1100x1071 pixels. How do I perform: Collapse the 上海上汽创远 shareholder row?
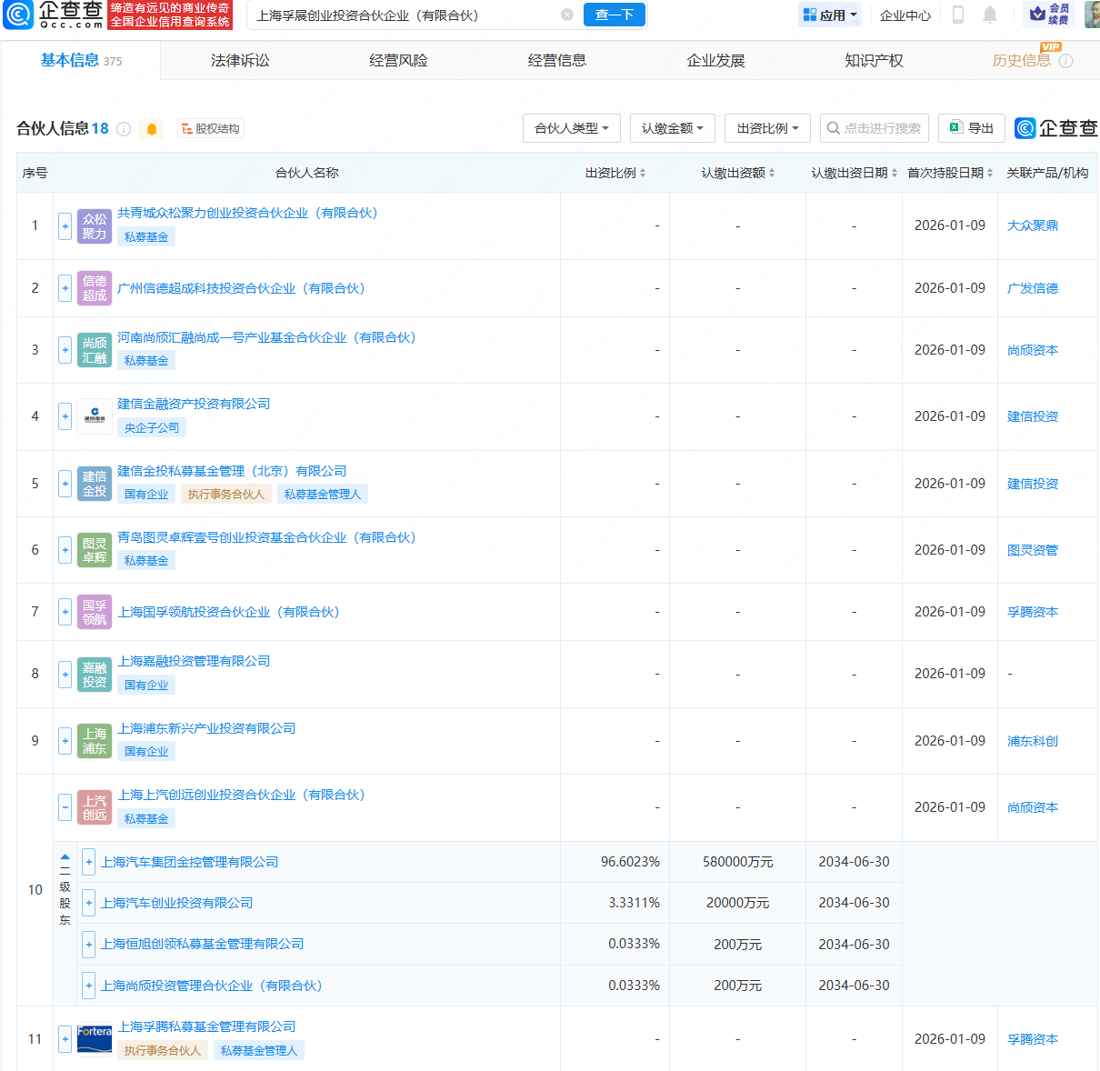pos(65,807)
